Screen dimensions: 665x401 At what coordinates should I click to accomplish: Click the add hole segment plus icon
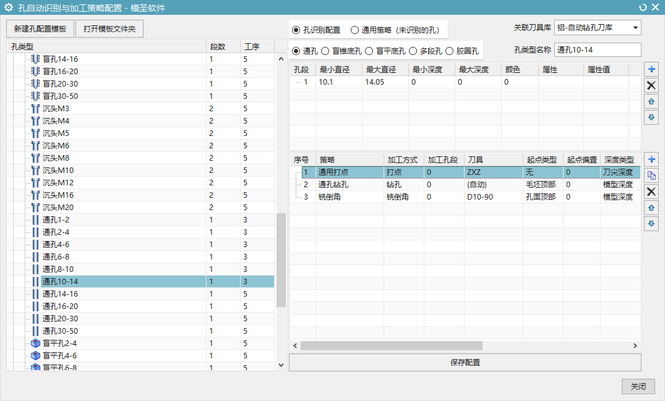651,69
